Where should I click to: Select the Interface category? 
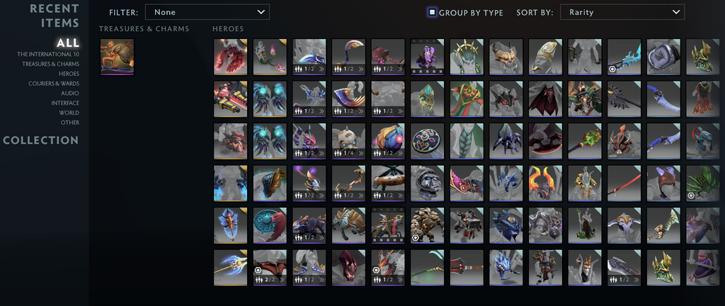[x=65, y=103]
